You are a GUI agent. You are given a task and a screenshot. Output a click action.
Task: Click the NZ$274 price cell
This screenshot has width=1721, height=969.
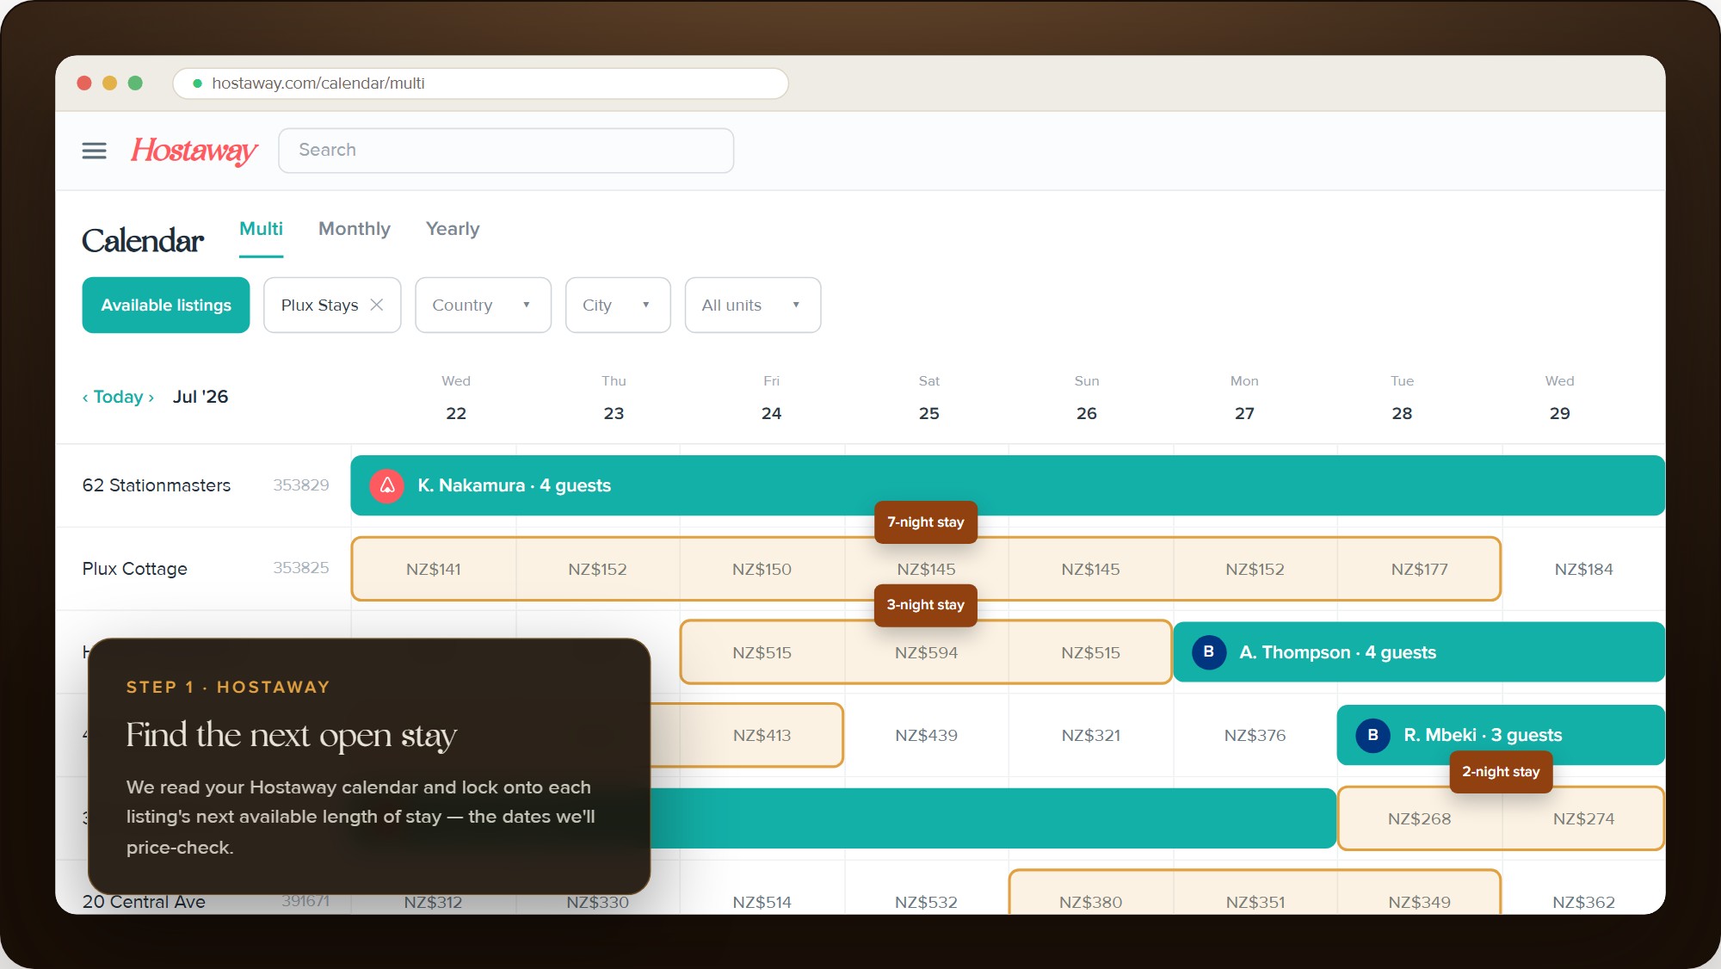click(x=1583, y=818)
